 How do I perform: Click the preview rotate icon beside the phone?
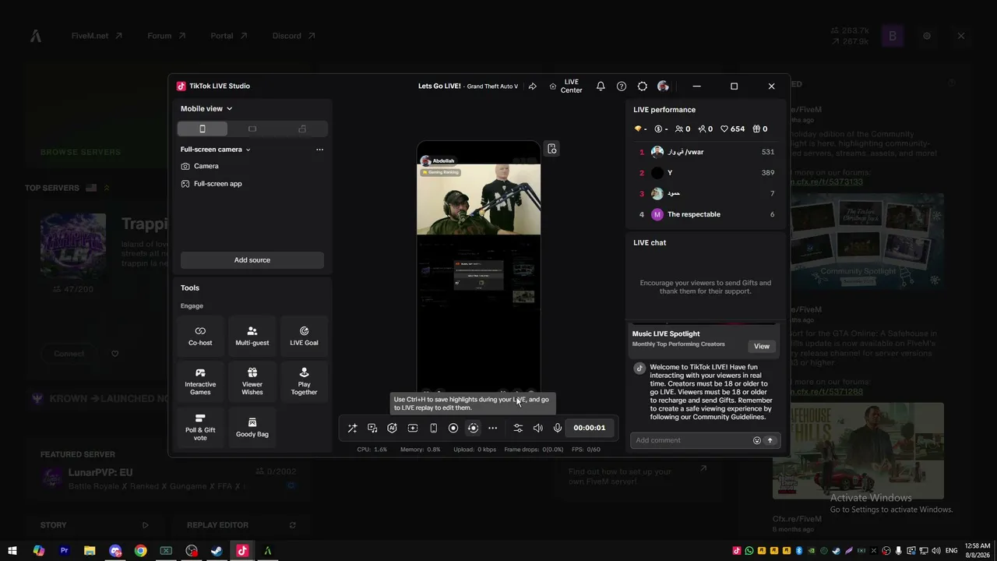pyautogui.click(x=552, y=149)
